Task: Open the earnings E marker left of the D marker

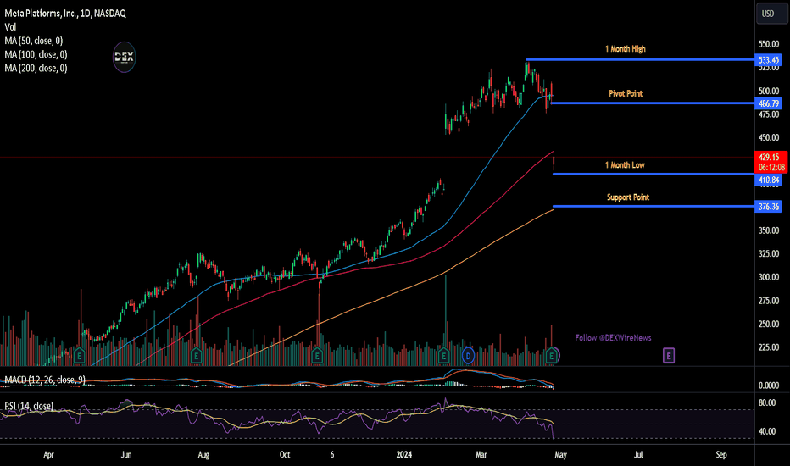Action: (x=443, y=356)
